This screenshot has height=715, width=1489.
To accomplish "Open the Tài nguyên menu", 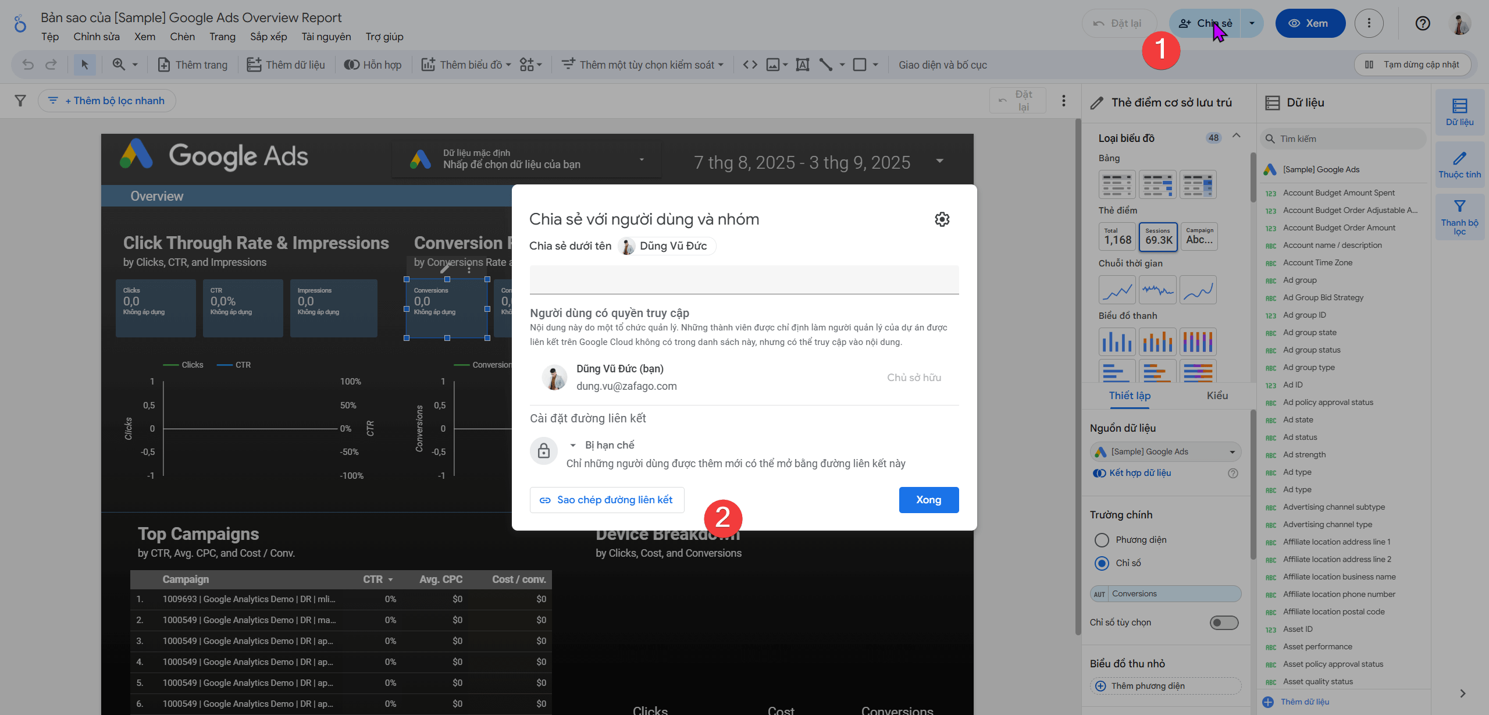I will [326, 37].
